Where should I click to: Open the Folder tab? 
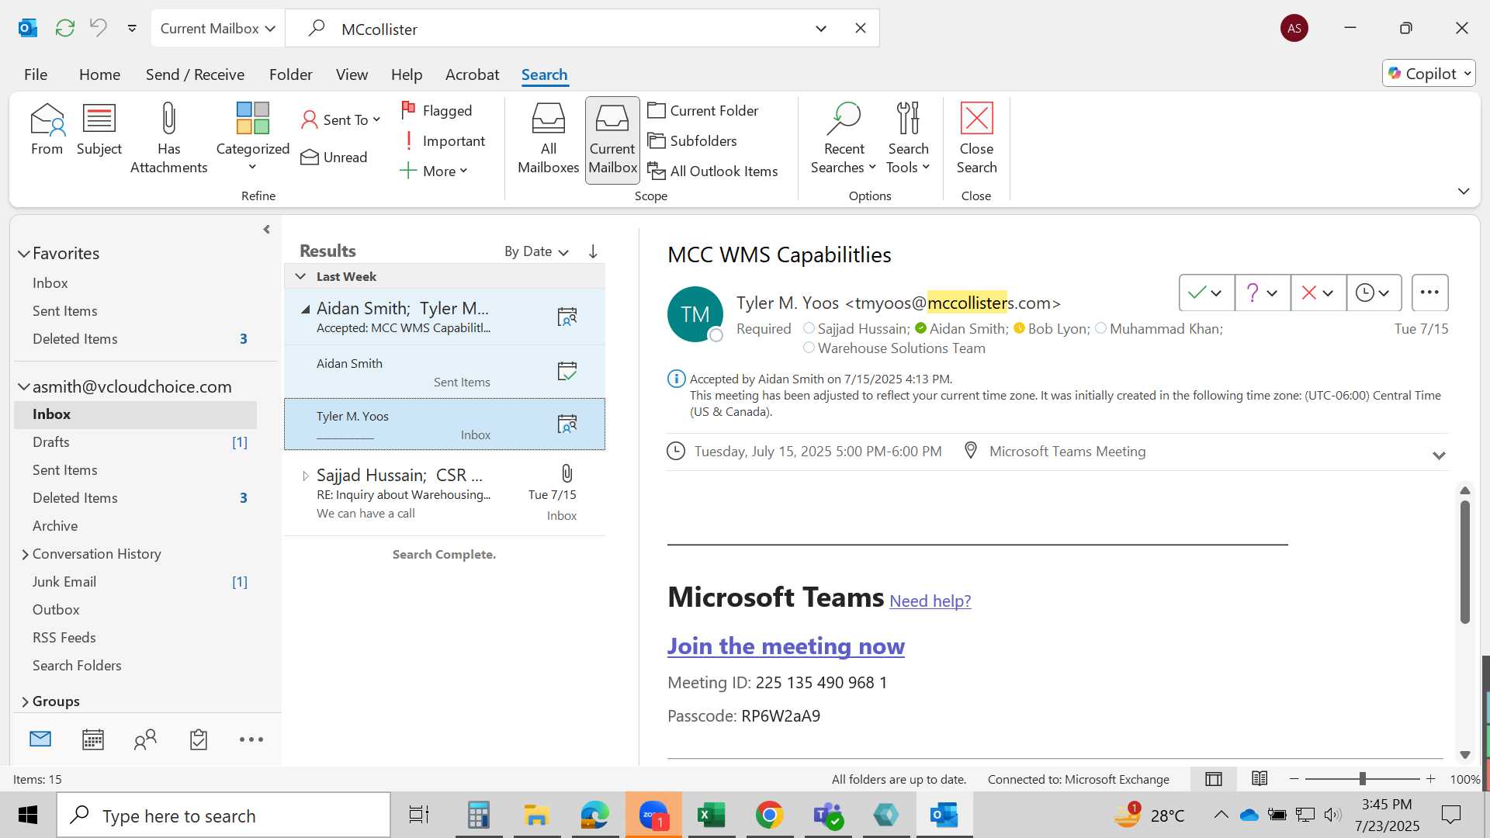pos(290,74)
